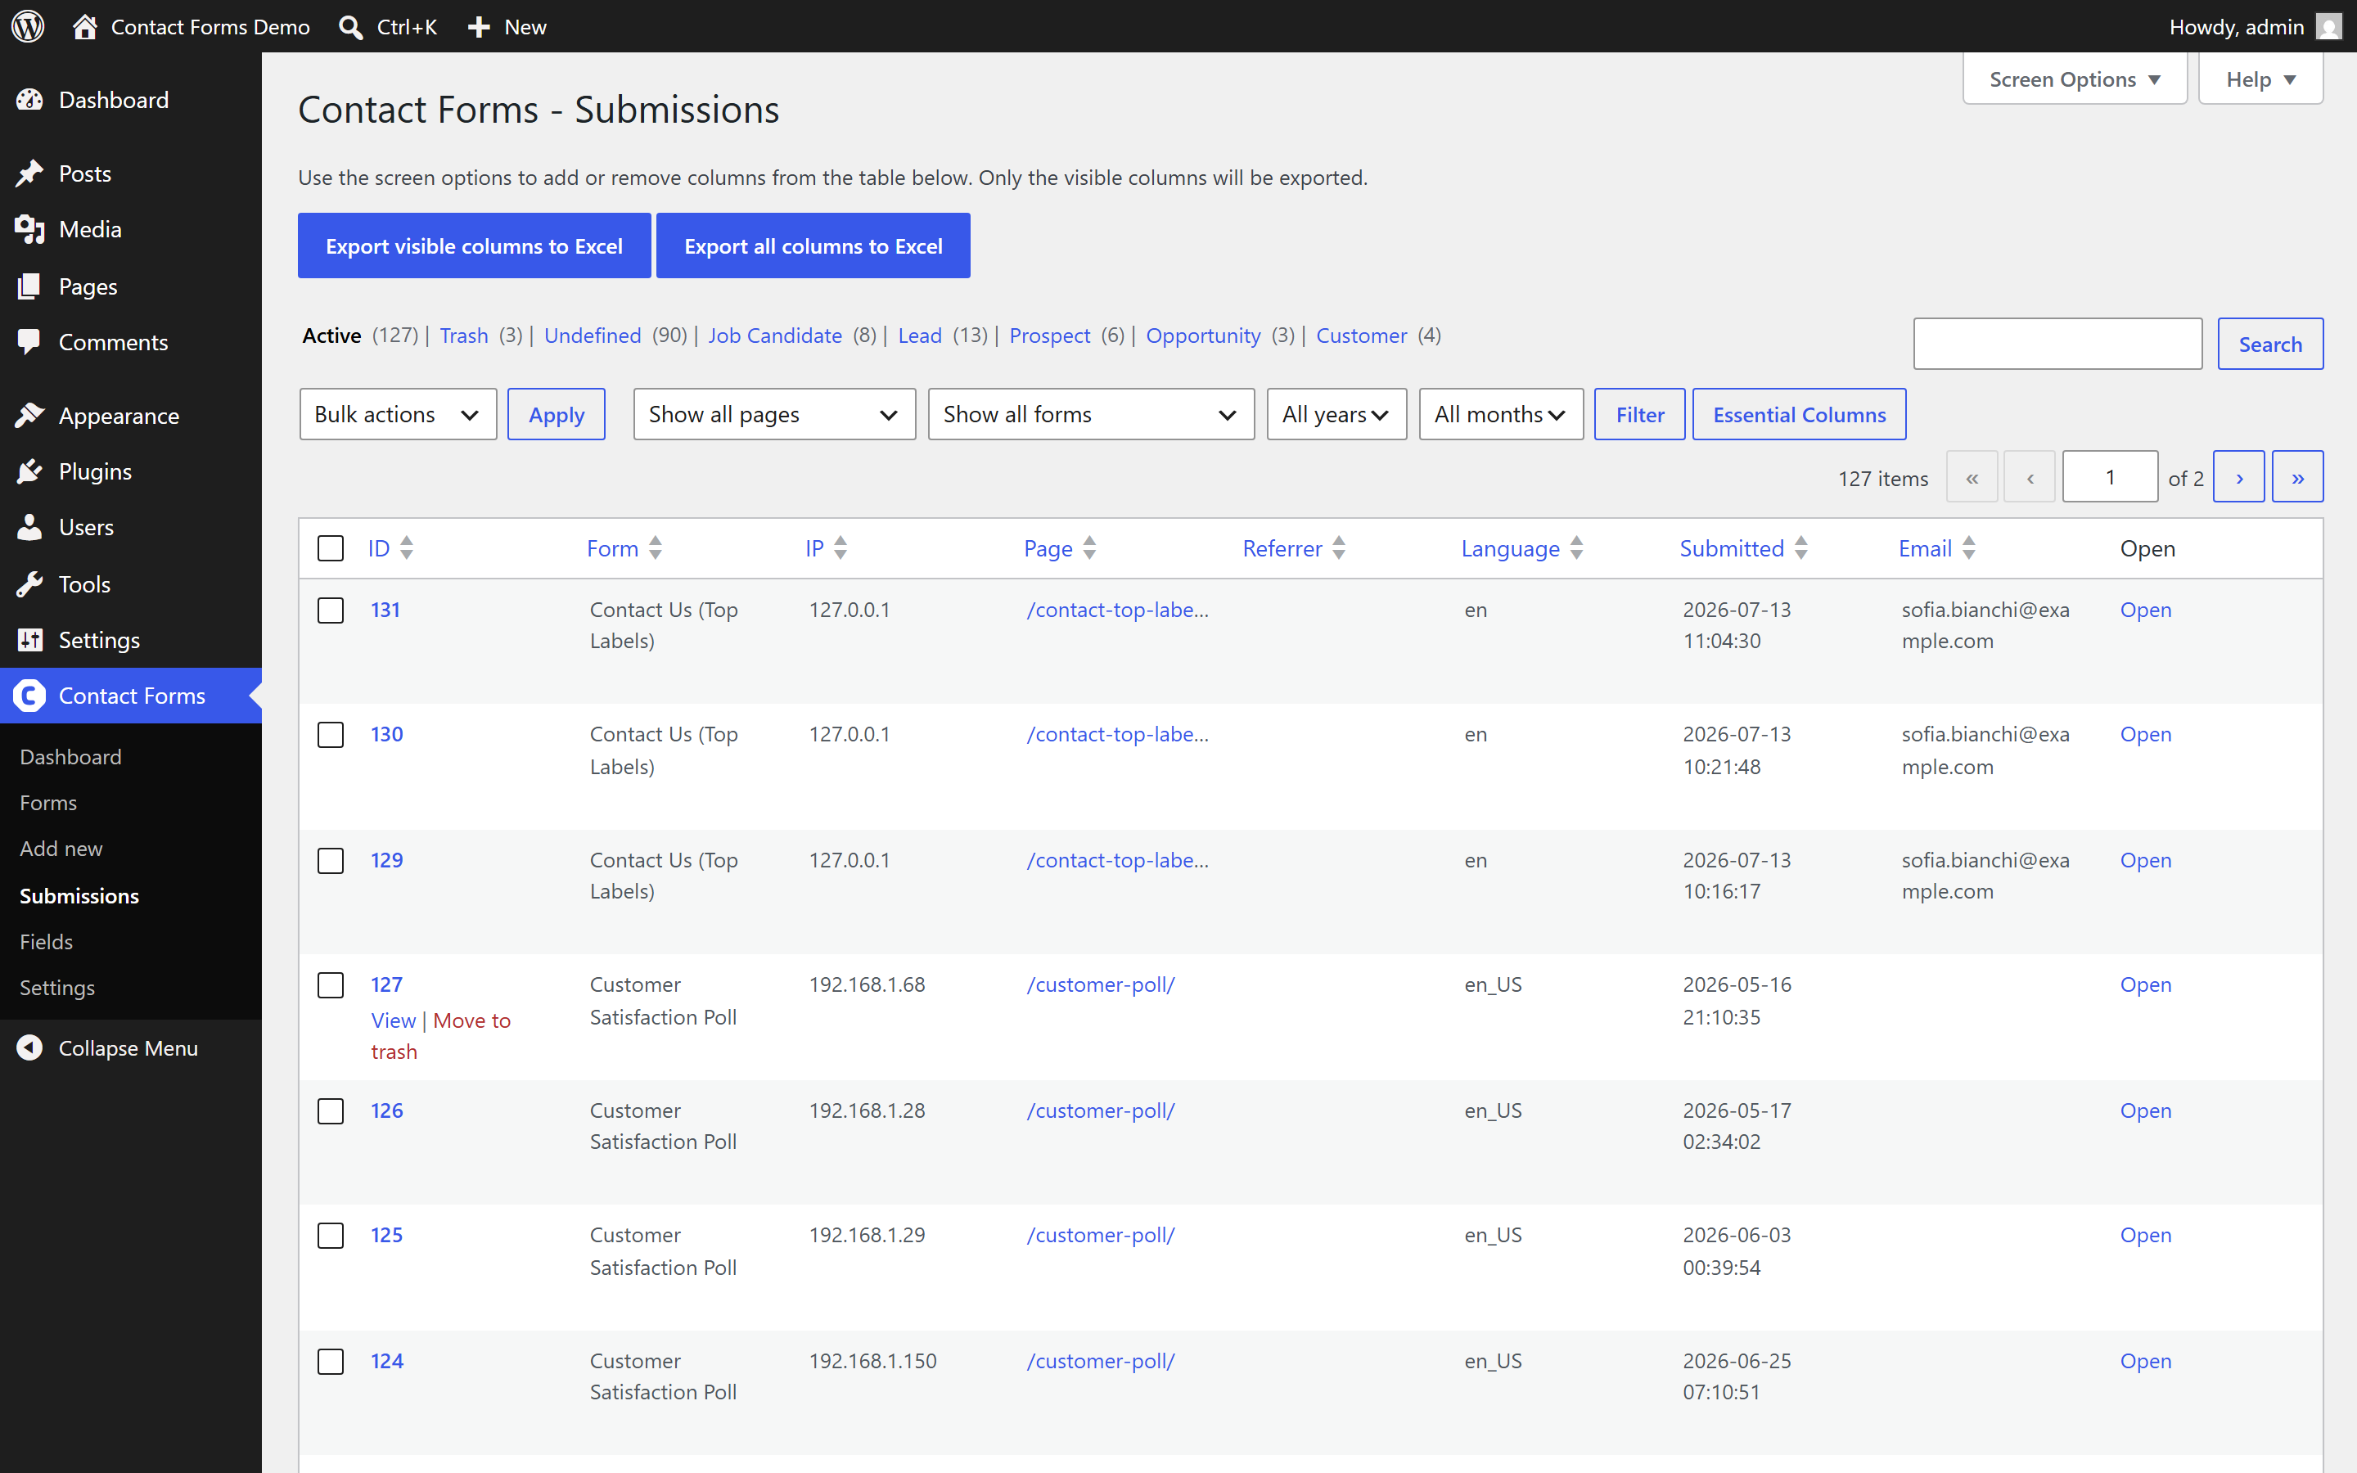Viewport: 2357px width, 1473px height.
Task: Open the Bulk actions dropdown
Action: (x=398, y=414)
